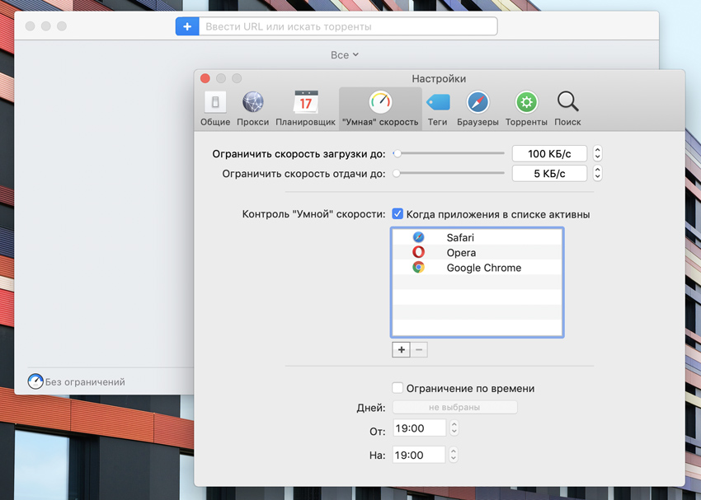Click the На 19:00 time field
Viewport: 701px width, 500px height.
tap(419, 455)
